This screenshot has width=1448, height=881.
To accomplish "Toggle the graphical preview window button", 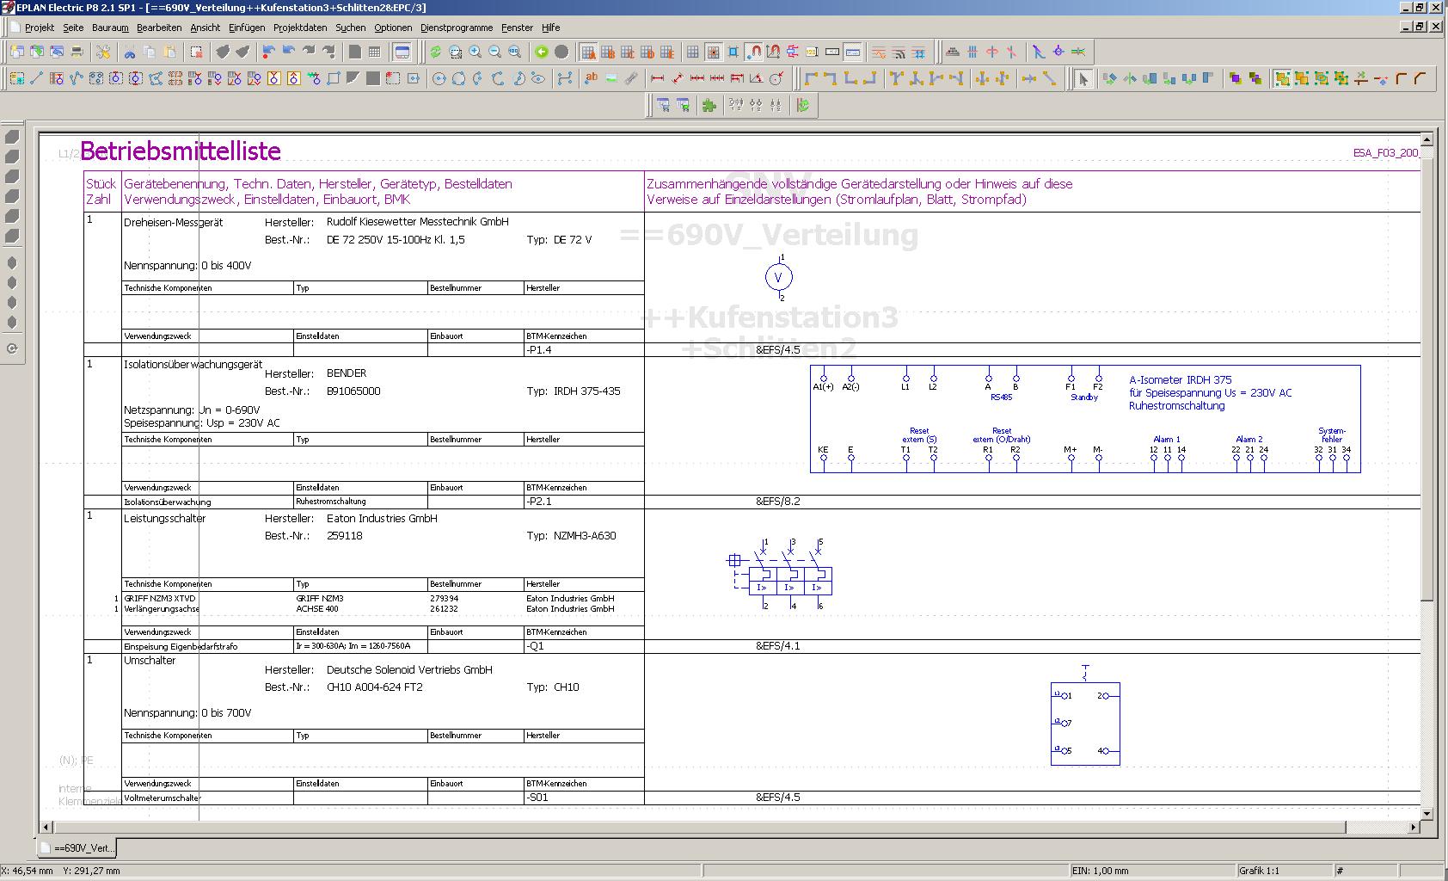I will click(x=402, y=52).
